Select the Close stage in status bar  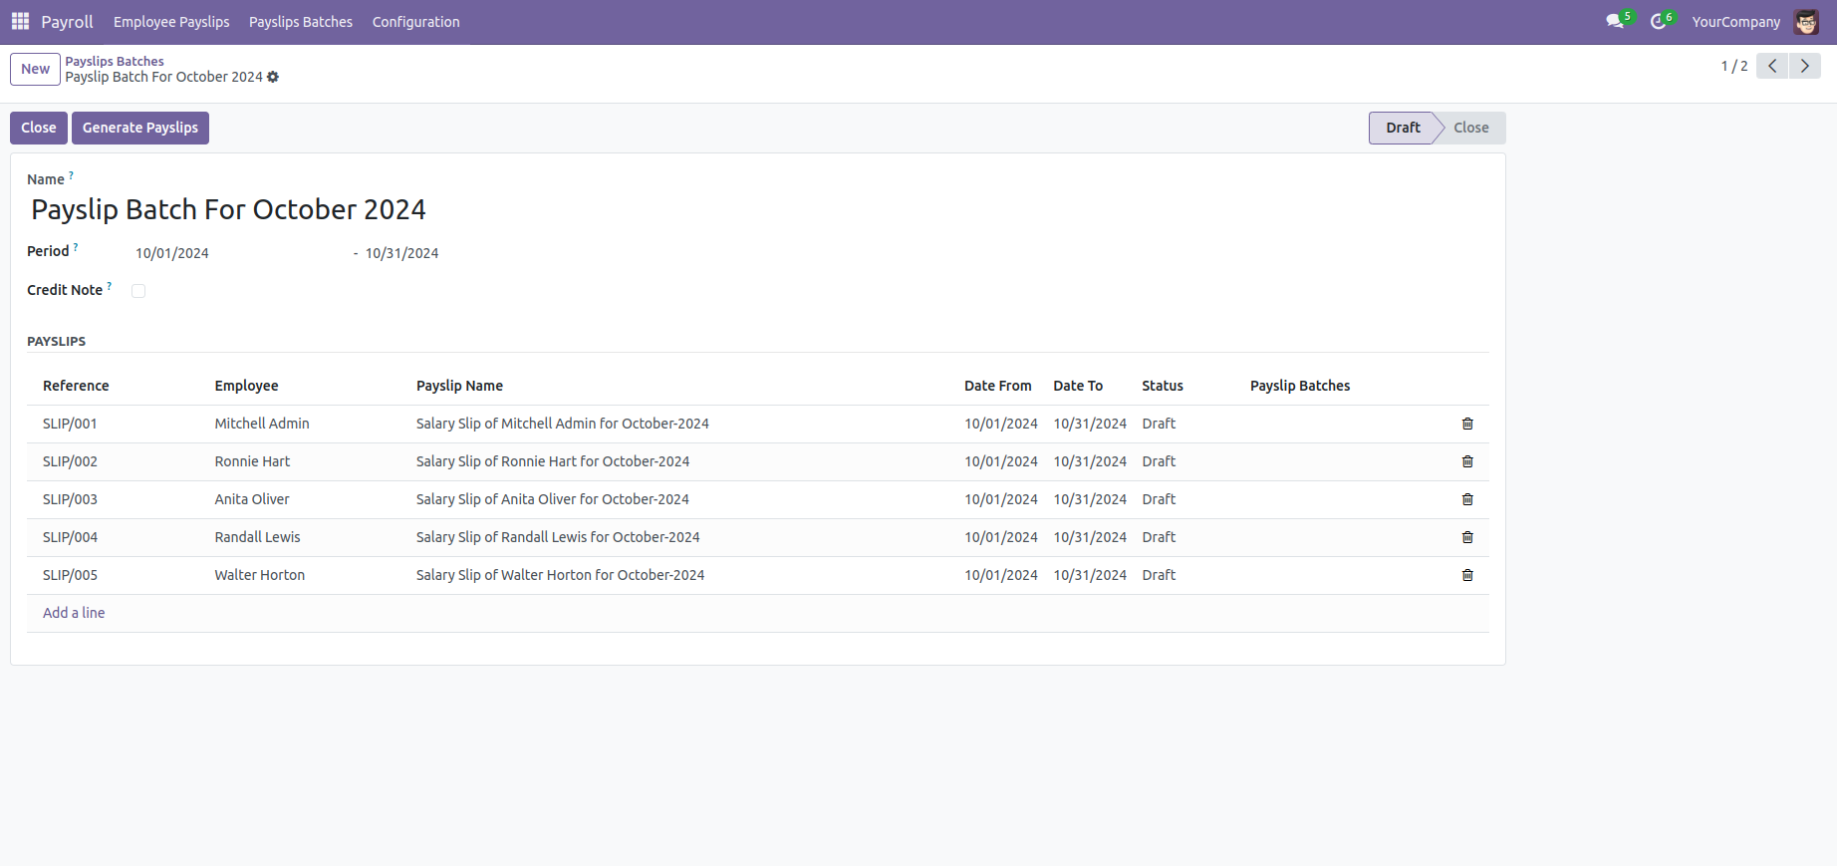(x=1470, y=128)
